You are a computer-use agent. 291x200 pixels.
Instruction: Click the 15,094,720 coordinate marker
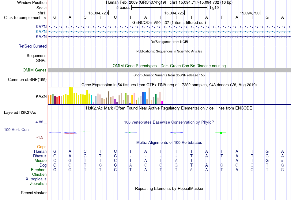(x=98, y=13)
